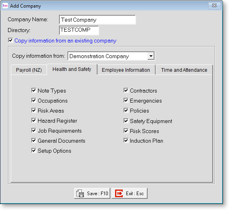Viewport: 229px width, 210px height.
Task: Uncheck the Safety Equipment option
Action: point(126,121)
